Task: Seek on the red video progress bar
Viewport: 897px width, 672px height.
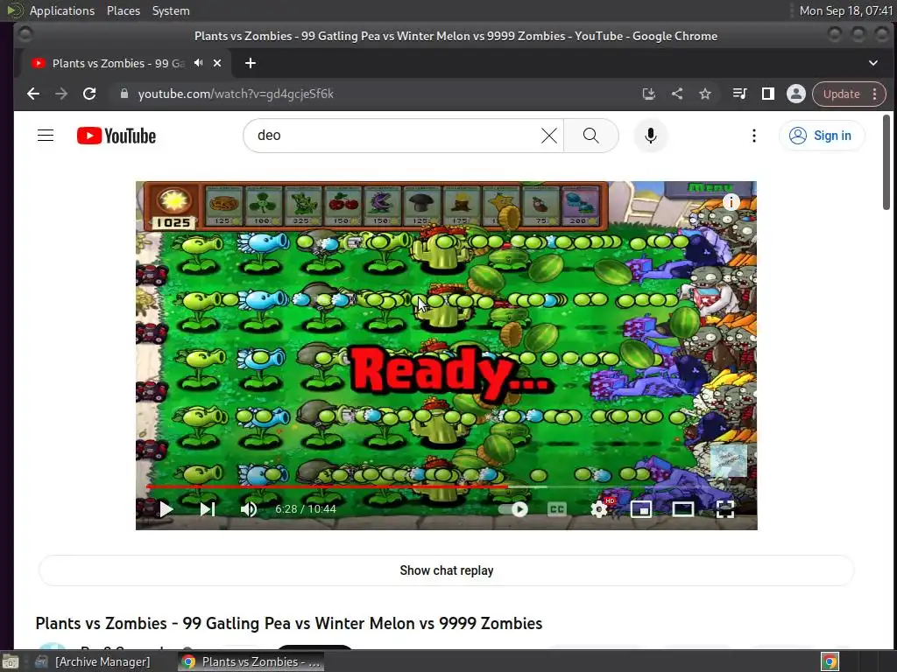Action: (328, 486)
